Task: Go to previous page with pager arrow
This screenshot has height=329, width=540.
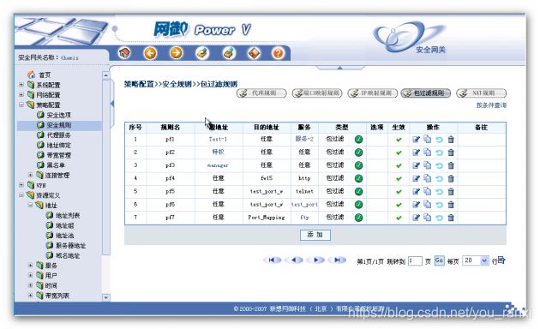Action: point(294,260)
